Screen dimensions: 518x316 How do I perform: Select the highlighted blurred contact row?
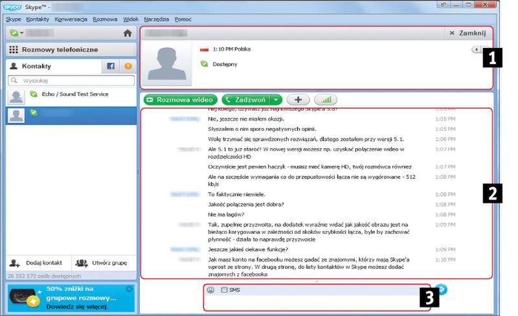71,115
